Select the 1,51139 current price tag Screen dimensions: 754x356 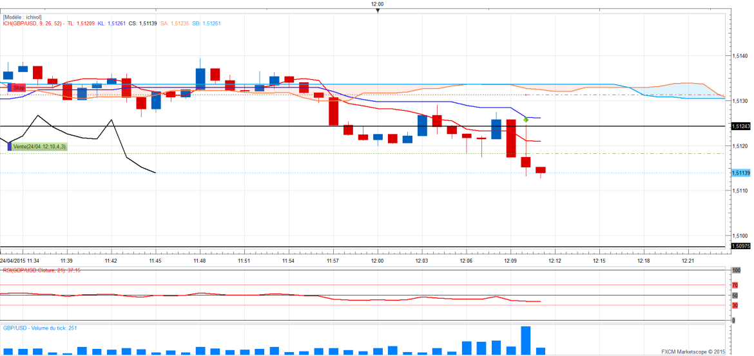[740, 173]
